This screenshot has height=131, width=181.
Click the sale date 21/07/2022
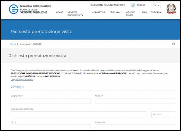(x=29, y=77)
